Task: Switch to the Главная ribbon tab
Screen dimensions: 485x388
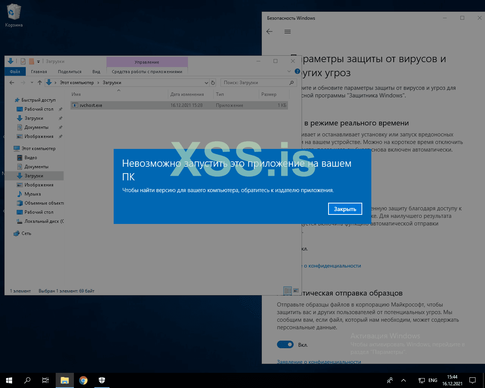Action: point(39,72)
